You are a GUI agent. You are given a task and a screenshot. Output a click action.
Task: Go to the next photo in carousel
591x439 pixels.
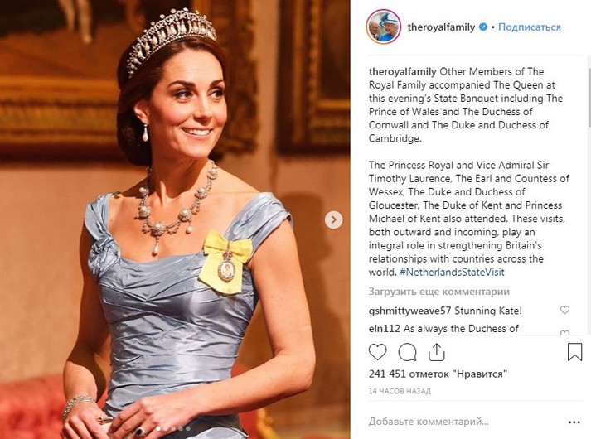click(x=333, y=219)
